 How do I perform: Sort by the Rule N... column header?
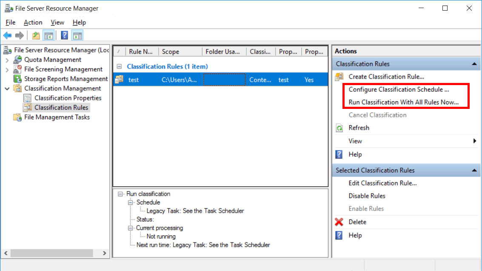point(142,51)
